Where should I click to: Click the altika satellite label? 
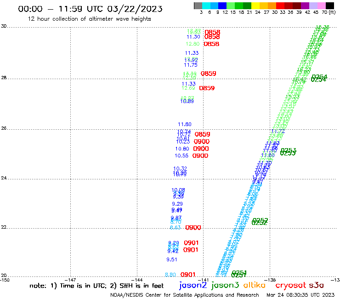click(255, 285)
